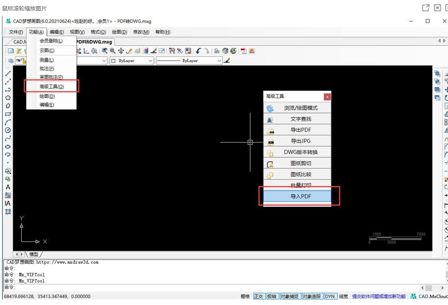448x305 pixels.
Task: Open the 格式(O) menu
Action: pos(98,32)
